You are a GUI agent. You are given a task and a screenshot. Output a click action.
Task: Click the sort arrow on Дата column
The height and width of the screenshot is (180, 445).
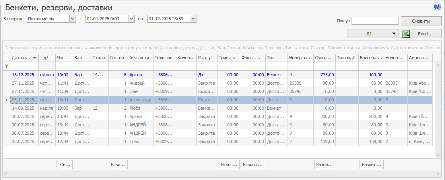tap(35, 58)
